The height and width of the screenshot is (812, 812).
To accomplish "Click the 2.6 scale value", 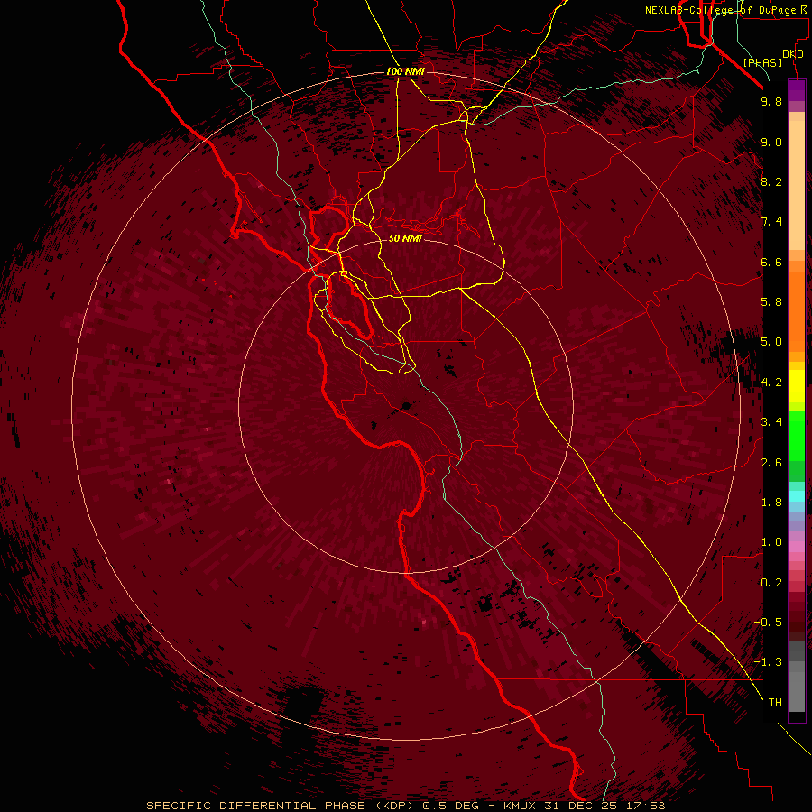I will 771,463.
